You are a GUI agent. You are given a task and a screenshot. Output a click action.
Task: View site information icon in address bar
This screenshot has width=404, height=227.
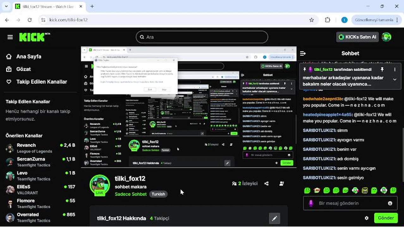pos(43,20)
